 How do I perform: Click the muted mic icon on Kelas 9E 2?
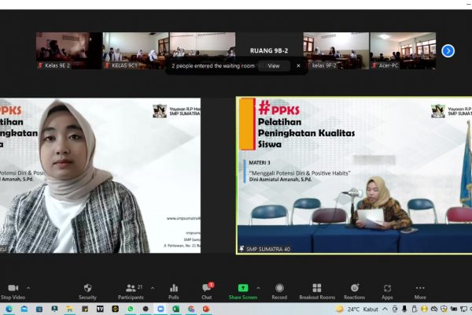(x=40, y=65)
